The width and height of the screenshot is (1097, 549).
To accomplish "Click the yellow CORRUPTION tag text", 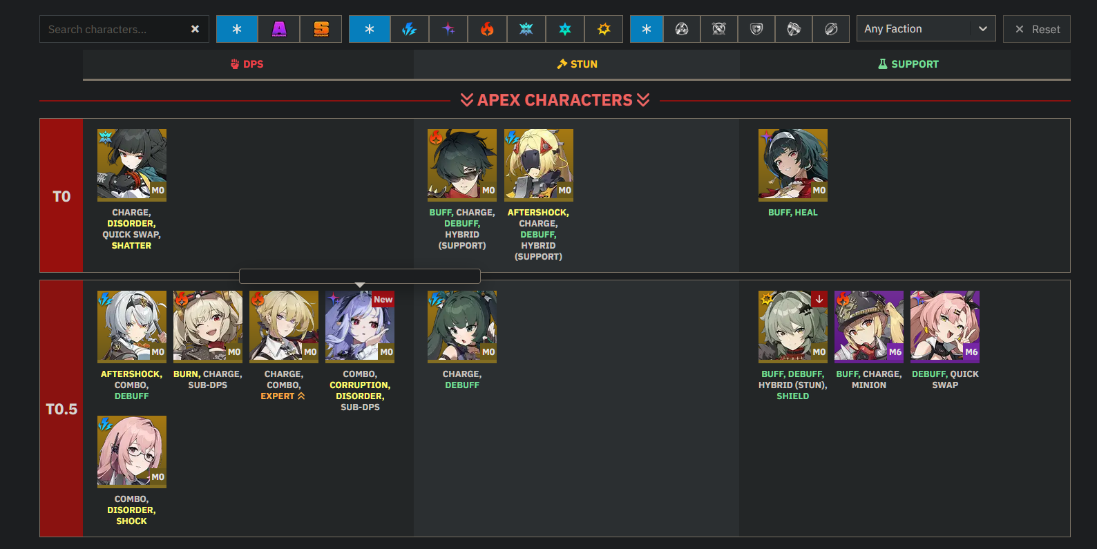I will coord(360,385).
